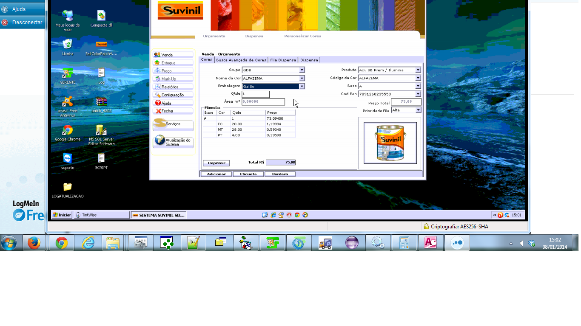Open the Venda sidebar option
Viewport: 581px width, 326px height.
tap(173, 55)
